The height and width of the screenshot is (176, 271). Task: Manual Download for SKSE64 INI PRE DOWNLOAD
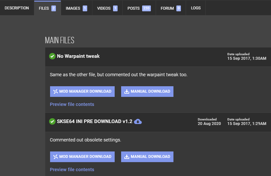[147, 157]
